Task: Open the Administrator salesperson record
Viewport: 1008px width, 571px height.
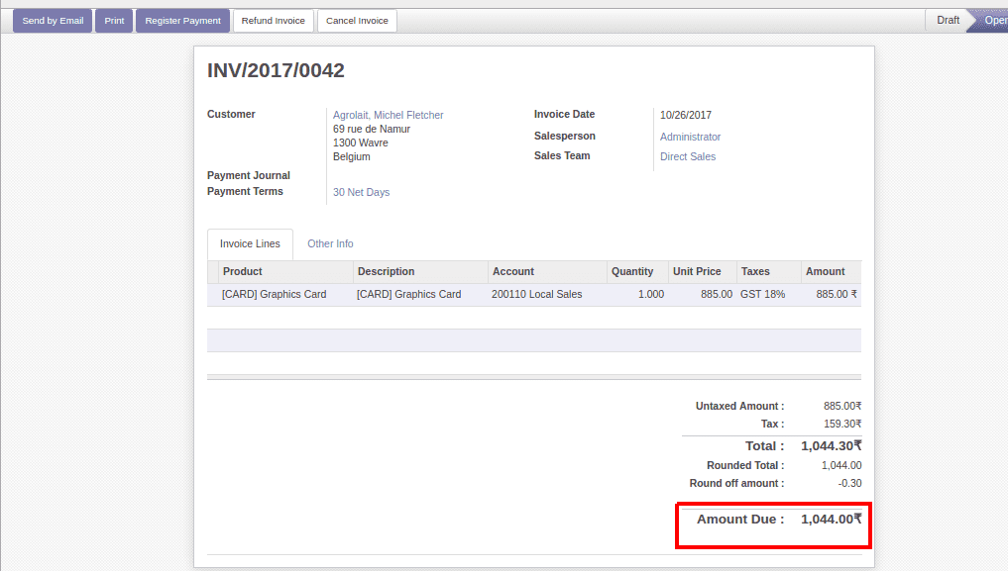Action: [x=690, y=137]
